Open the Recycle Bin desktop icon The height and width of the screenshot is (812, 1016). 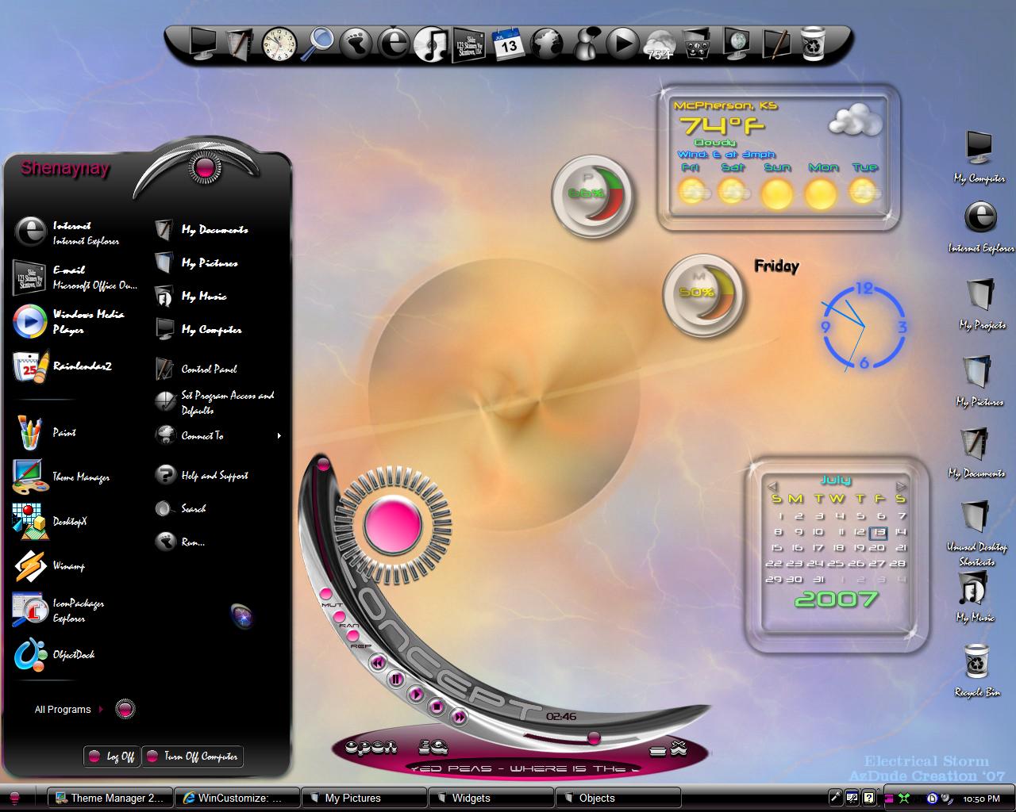coord(977,671)
